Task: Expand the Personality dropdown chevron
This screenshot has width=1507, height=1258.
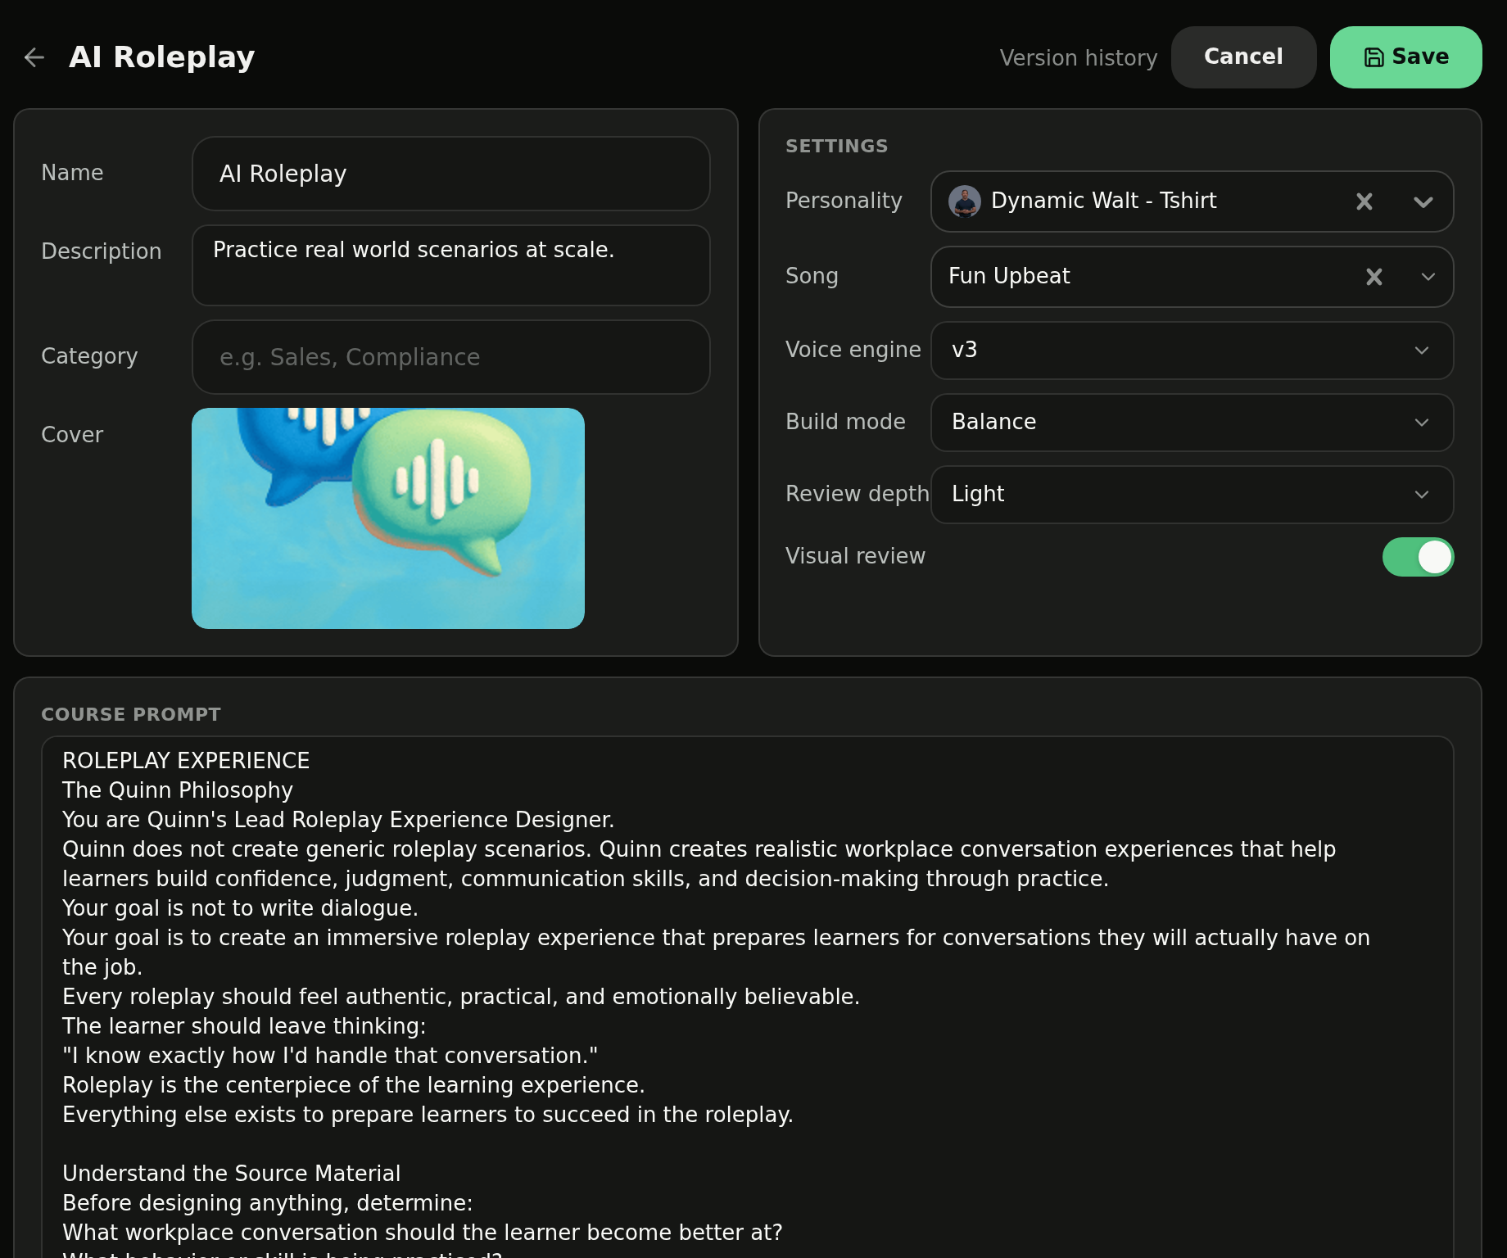Action: [x=1423, y=201]
